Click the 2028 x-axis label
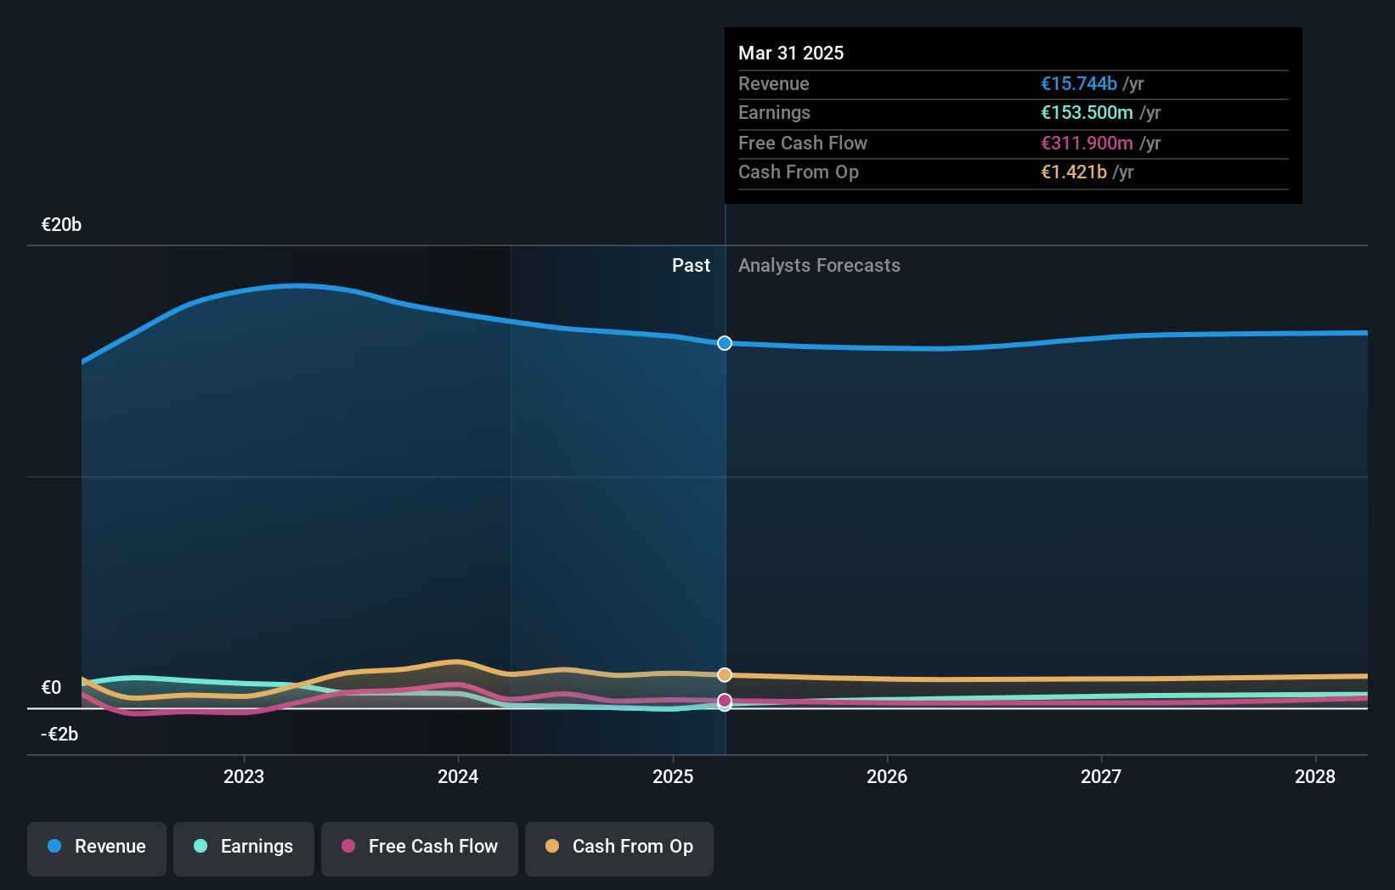Viewport: 1395px width, 890px height. click(x=1315, y=776)
